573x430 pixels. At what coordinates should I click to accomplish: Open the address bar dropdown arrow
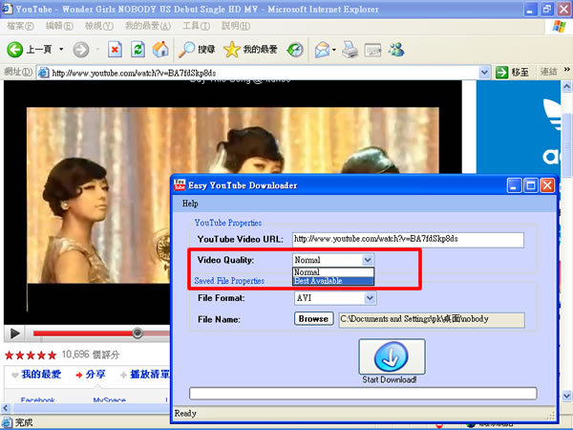point(484,73)
